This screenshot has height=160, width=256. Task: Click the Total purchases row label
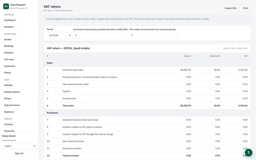click(71, 156)
